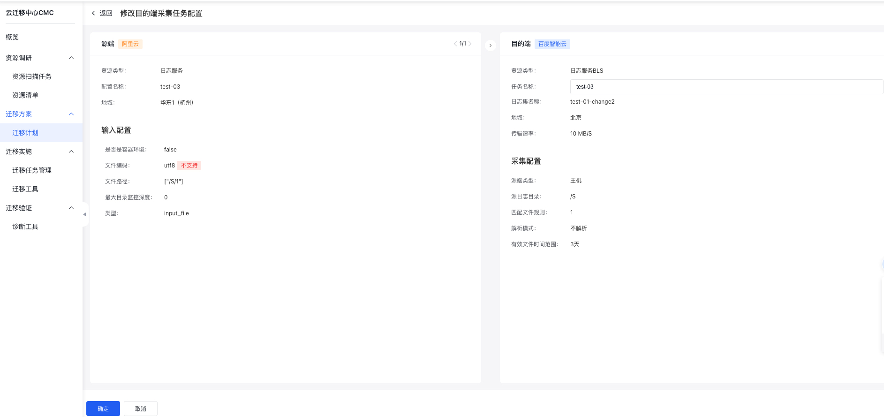Go to next source page arrow
The image size is (884, 417).
click(470, 44)
